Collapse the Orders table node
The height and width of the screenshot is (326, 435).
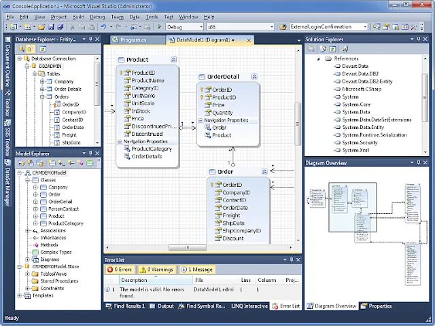point(42,96)
